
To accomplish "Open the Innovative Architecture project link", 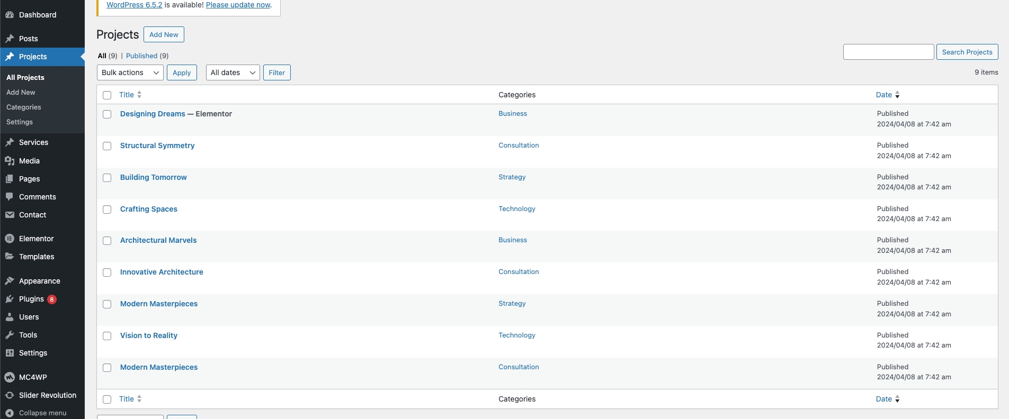I will click(x=162, y=272).
